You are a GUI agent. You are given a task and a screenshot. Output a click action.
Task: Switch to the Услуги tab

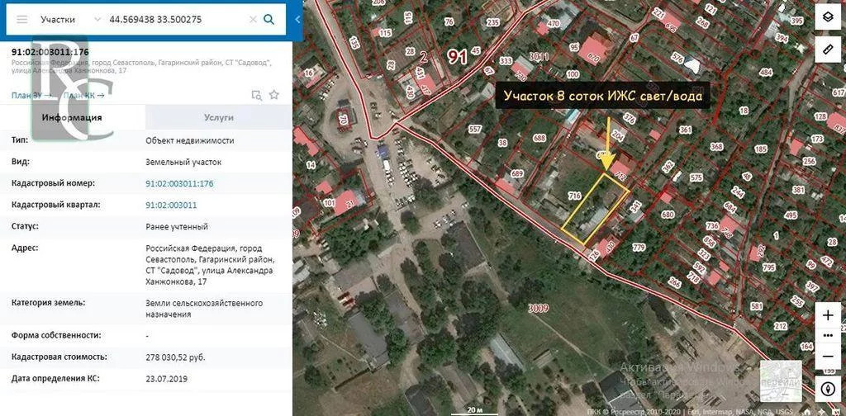(x=219, y=117)
